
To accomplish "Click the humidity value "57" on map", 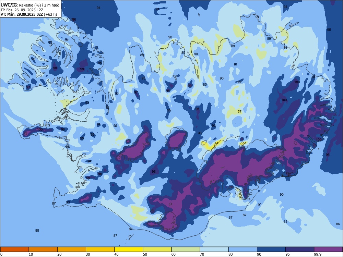I will [239, 111].
